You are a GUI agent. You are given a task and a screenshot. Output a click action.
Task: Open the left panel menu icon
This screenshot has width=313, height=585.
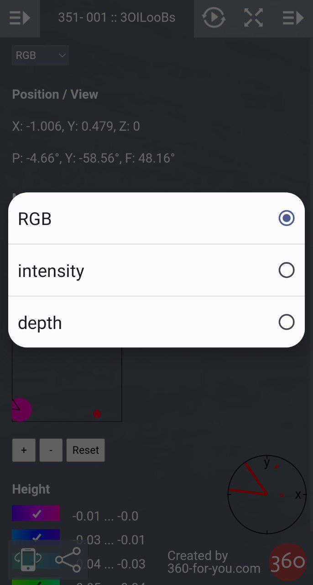click(x=20, y=18)
